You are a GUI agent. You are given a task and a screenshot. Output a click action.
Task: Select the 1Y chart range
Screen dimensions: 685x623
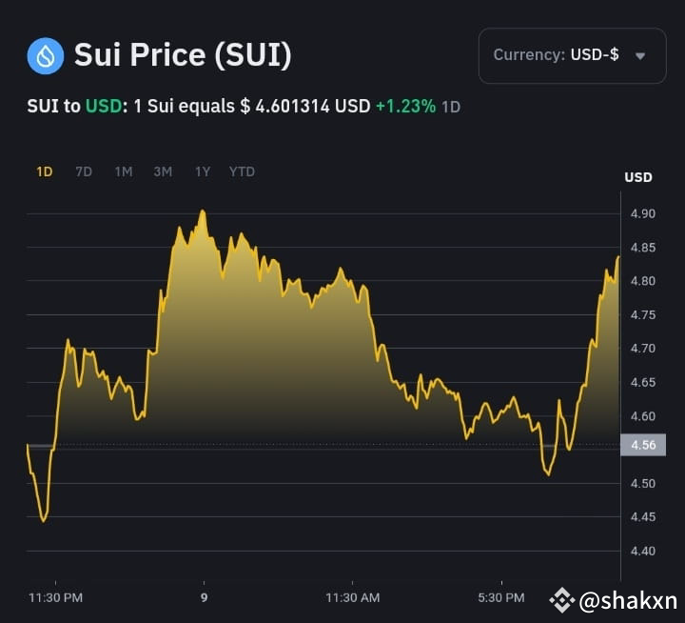203,171
